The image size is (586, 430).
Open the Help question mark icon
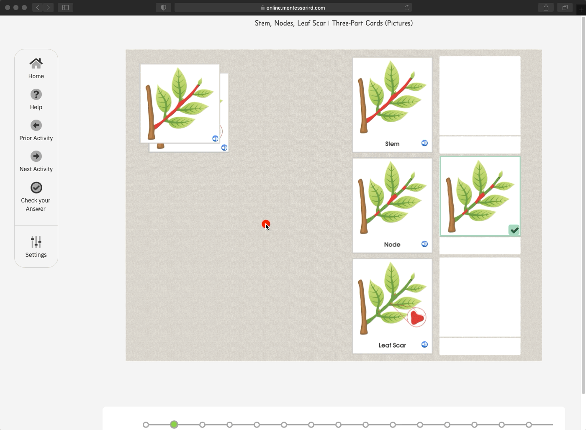(36, 95)
